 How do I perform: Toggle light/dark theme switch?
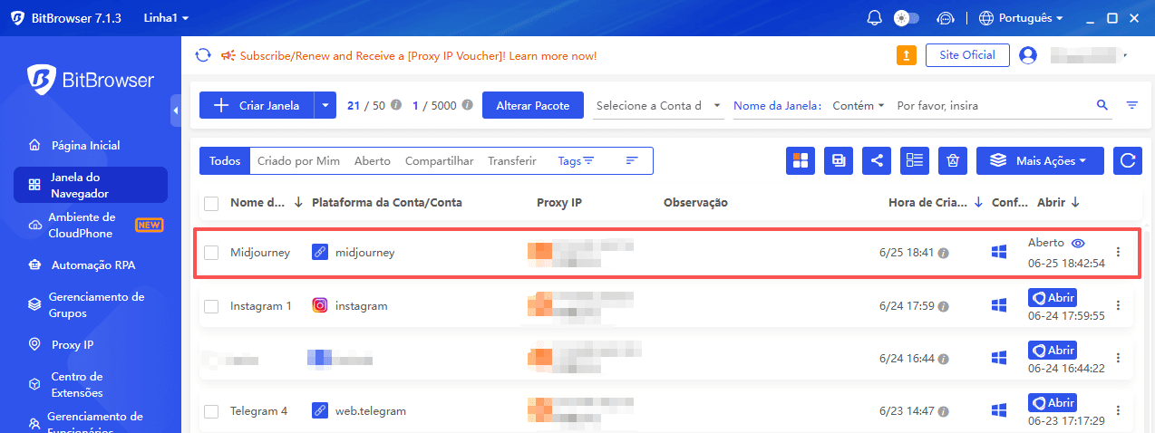[906, 18]
